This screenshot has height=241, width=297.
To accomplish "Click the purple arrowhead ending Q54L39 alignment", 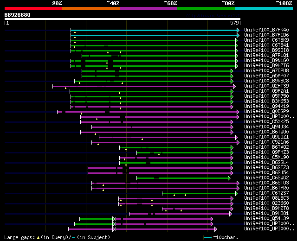I will (212, 219).
